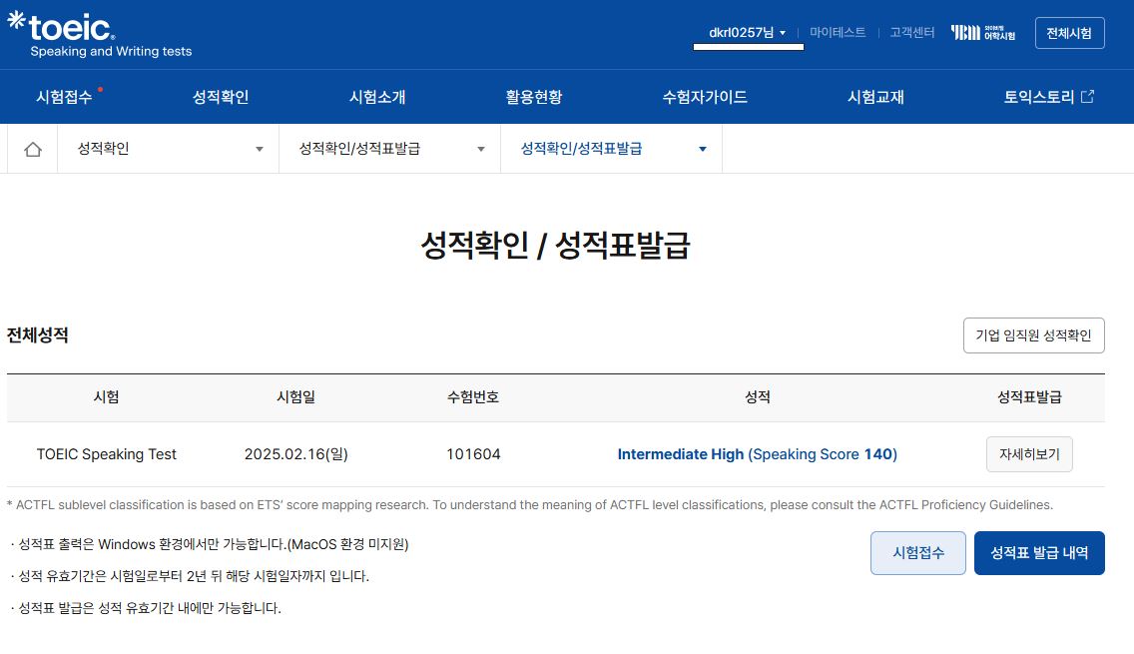1134x654 pixels.
Task: Go to home via house icon
Action: click(x=33, y=149)
